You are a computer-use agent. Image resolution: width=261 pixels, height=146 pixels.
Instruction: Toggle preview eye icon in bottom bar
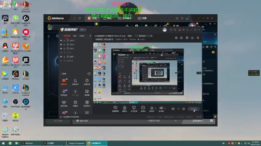pos(178,109)
